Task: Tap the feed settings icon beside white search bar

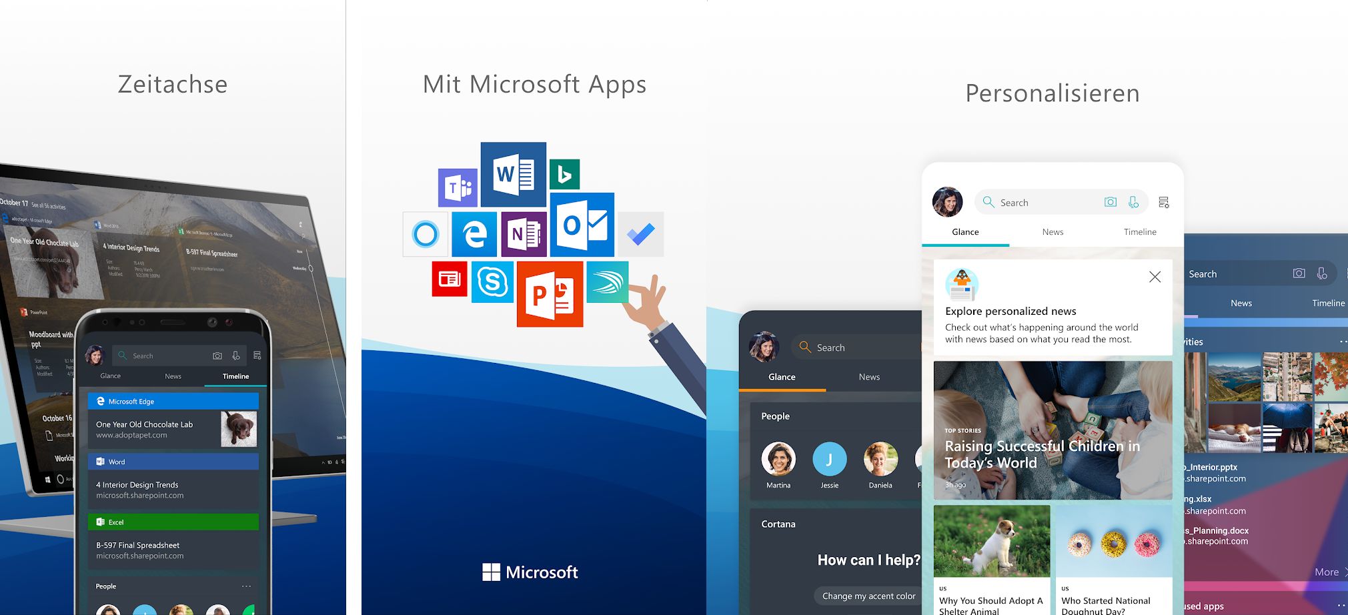Action: point(1164,202)
